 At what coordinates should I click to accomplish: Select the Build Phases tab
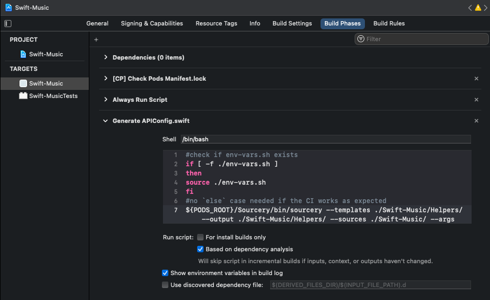[343, 23]
